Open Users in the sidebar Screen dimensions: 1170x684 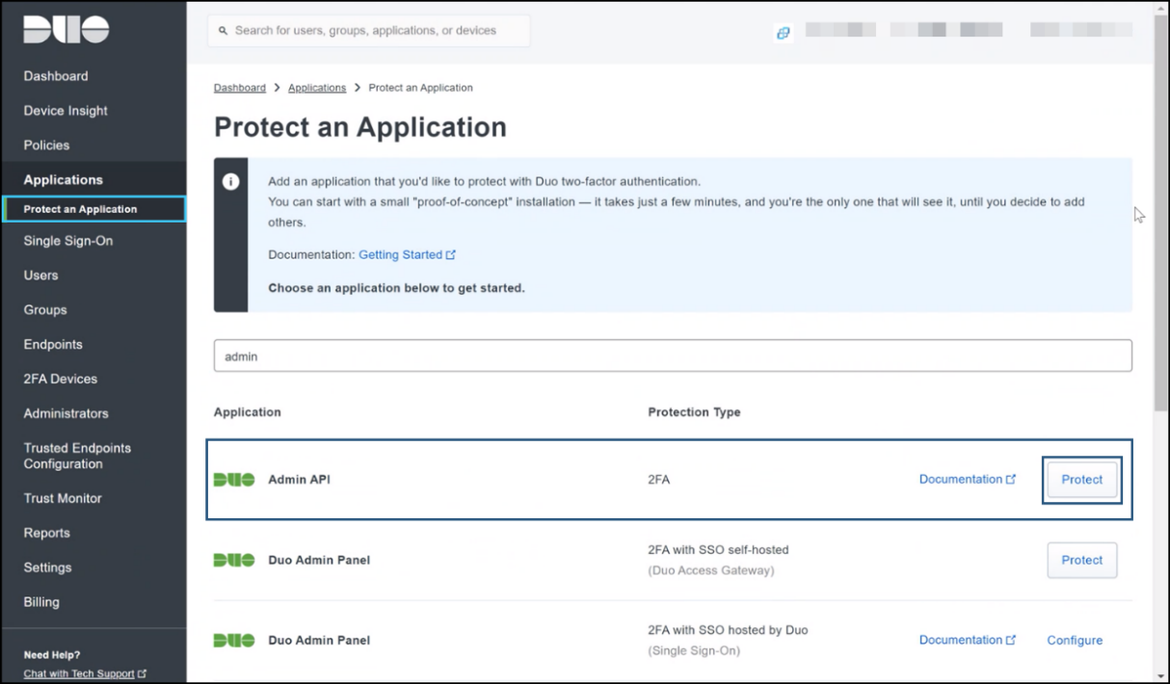(x=40, y=276)
